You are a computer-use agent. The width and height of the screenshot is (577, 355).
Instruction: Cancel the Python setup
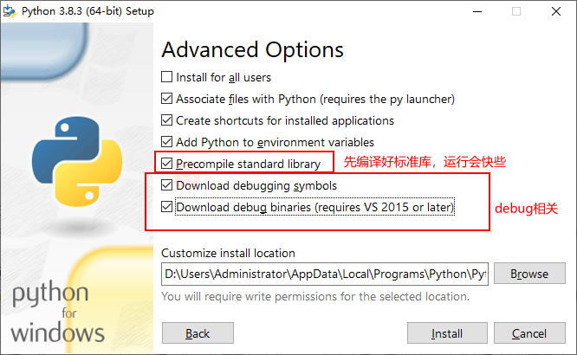pos(528,333)
